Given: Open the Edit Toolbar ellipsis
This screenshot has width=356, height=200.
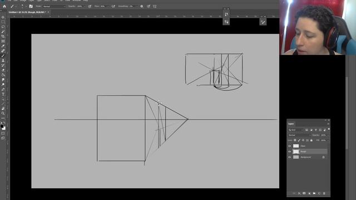Looking at the screenshot, I should point(3,118).
